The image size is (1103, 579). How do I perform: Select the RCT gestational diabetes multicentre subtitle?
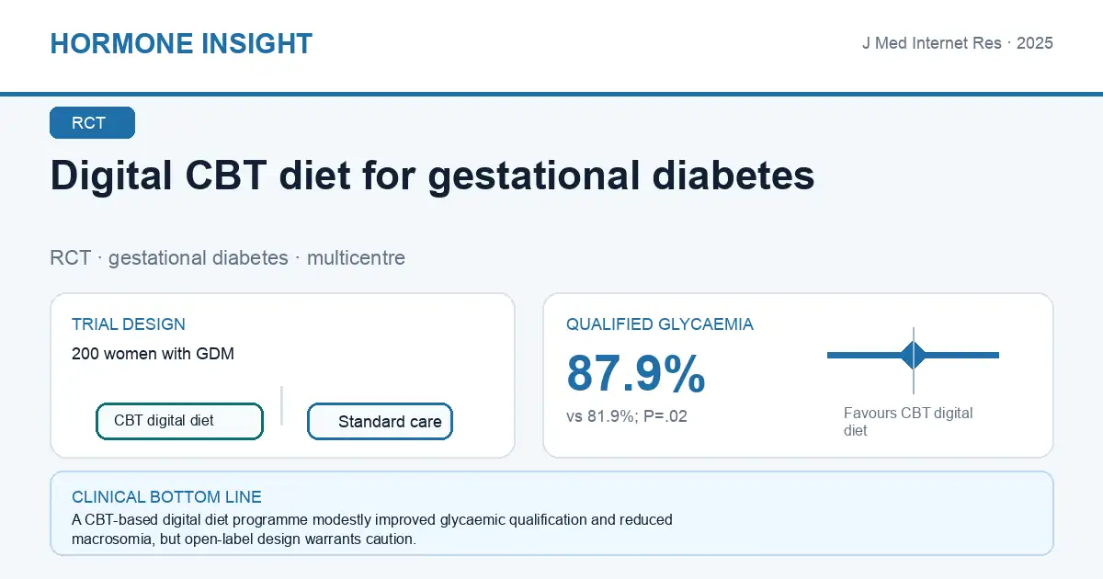click(227, 257)
